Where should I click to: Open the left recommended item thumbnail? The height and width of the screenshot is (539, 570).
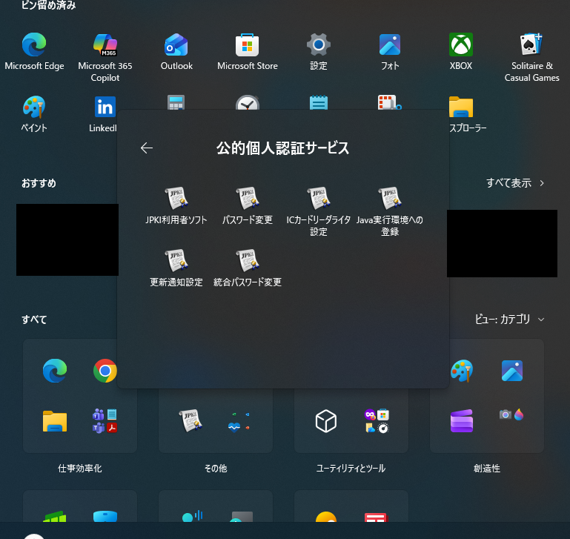tap(67, 239)
